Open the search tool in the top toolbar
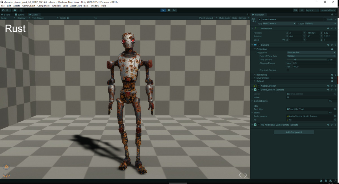Image resolution: width=339 pixels, height=184 pixels. click(302, 10)
